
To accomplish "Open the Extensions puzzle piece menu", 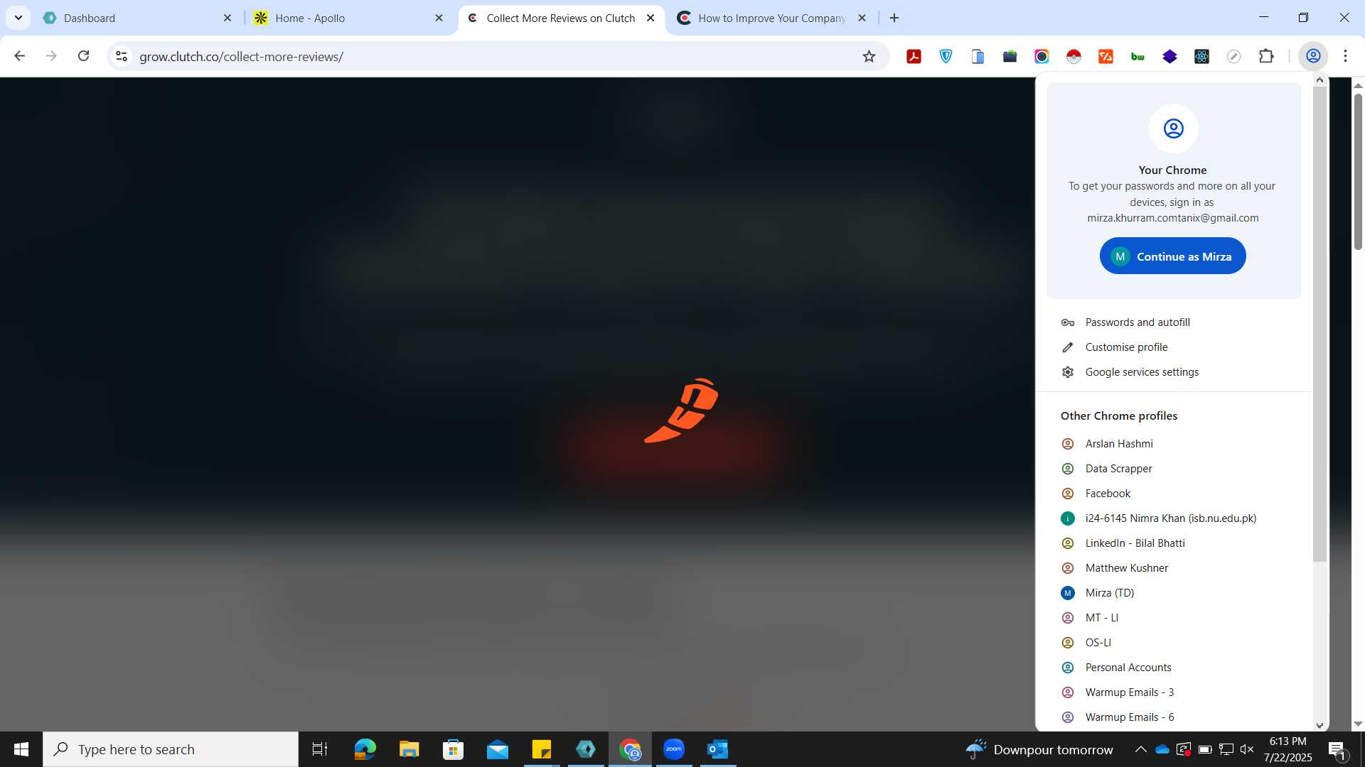I will [x=1266, y=56].
